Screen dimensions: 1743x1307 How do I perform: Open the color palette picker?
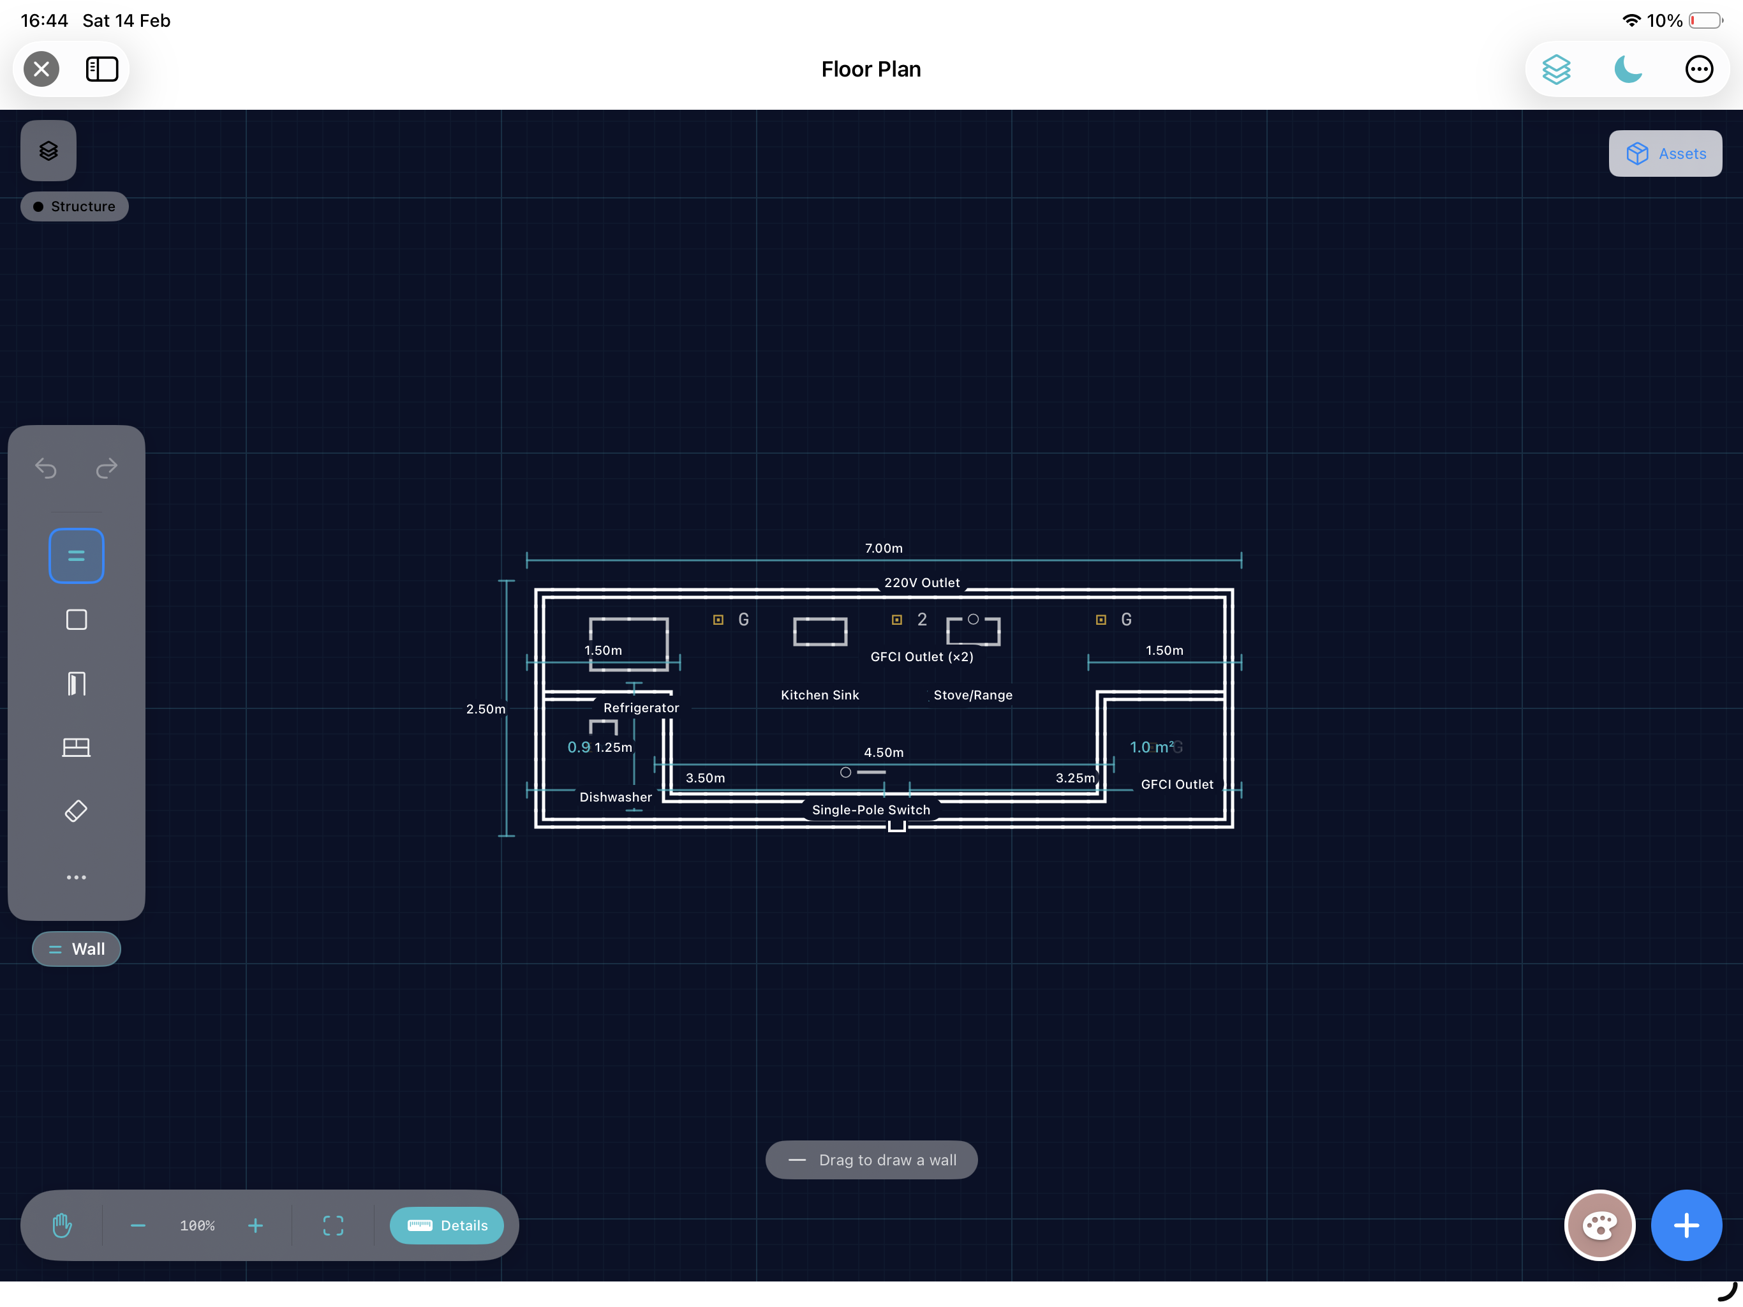[1599, 1225]
